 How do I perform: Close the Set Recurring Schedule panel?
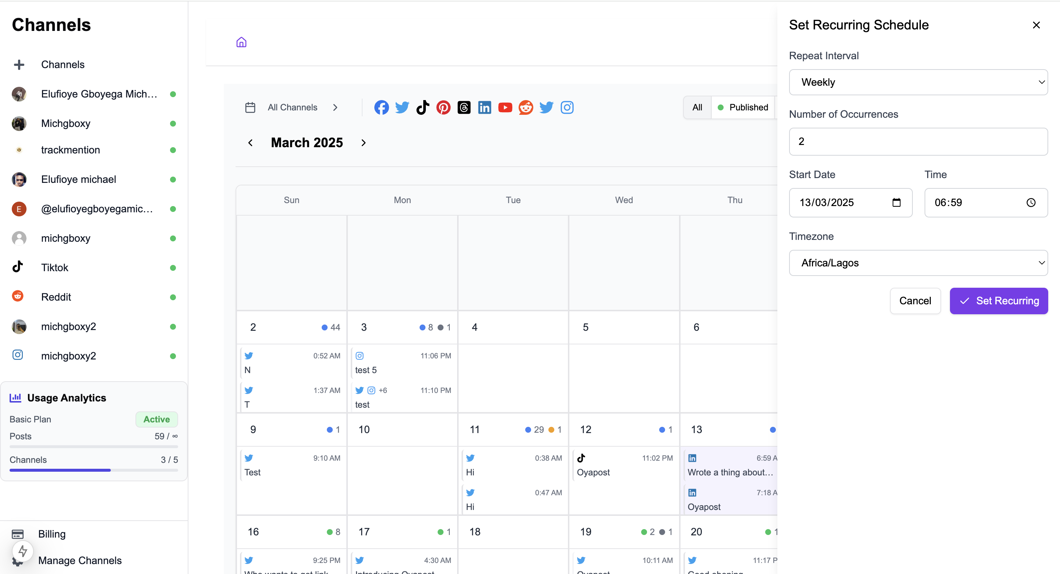coord(1036,25)
